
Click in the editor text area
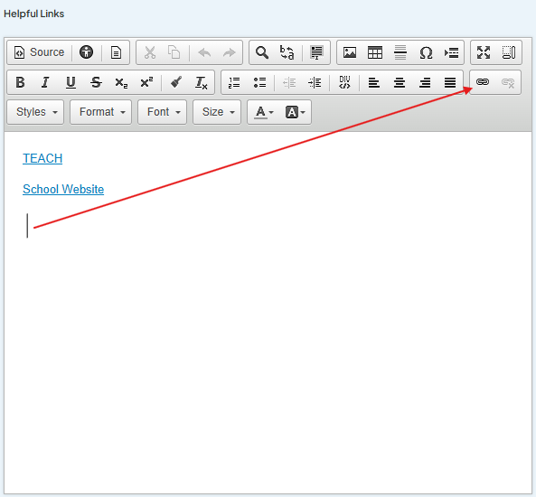[x=268, y=313]
